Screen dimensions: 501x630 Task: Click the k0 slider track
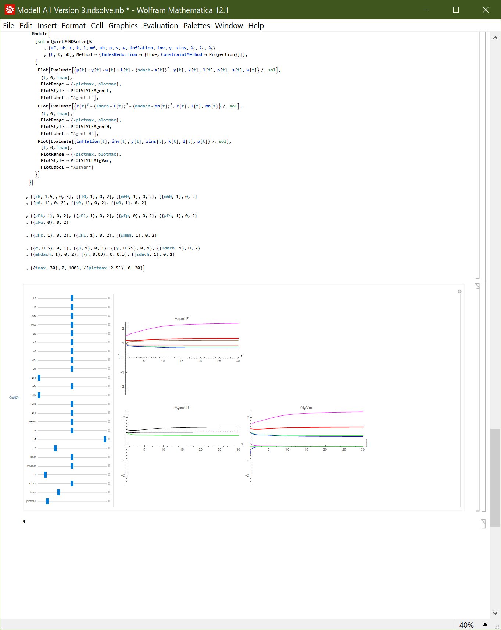[x=72, y=298]
